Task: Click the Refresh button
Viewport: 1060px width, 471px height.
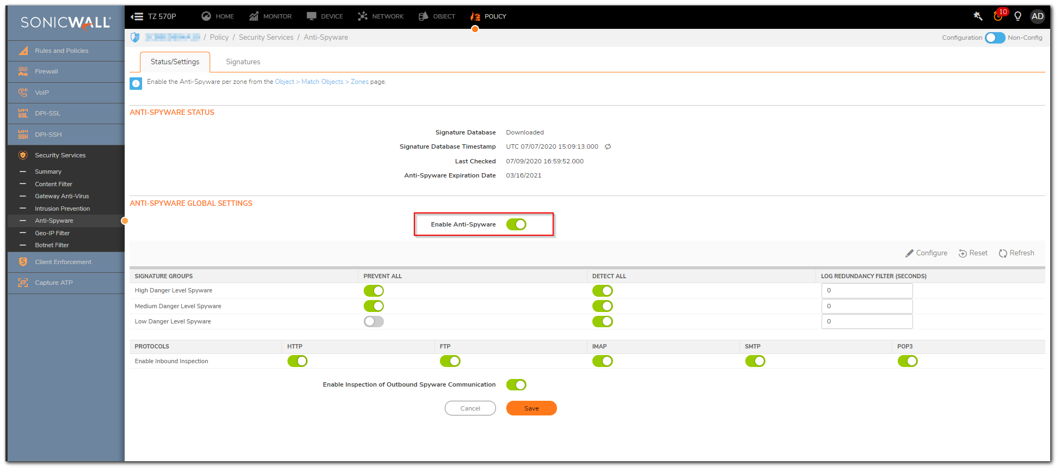Action: tap(1016, 253)
